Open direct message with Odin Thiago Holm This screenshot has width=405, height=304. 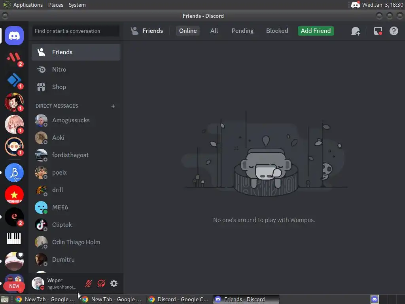76,242
